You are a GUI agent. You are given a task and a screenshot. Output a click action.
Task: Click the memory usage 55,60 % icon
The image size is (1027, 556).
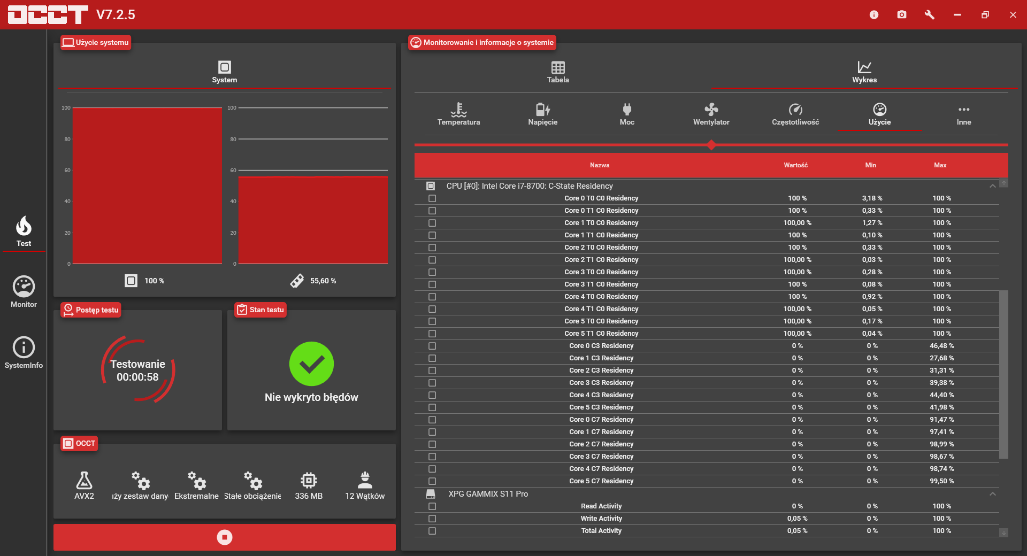(x=297, y=281)
